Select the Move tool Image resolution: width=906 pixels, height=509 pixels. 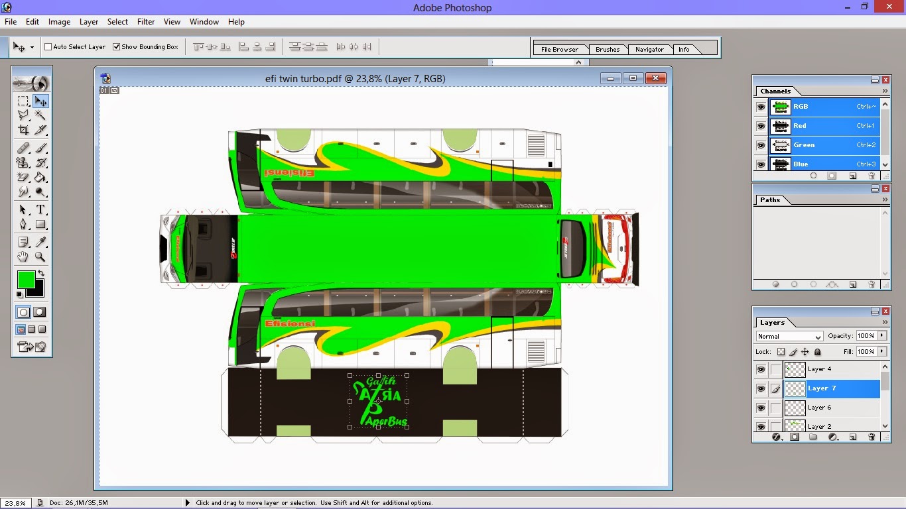tap(41, 101)
